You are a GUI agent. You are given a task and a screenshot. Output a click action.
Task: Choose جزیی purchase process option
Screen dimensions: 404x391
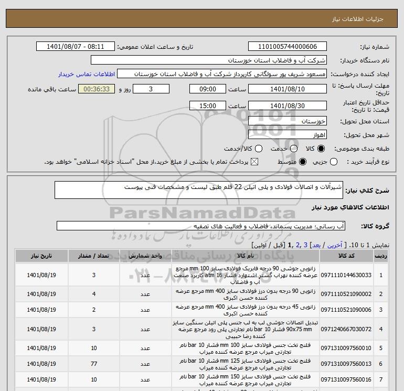[x=334, y=162]
